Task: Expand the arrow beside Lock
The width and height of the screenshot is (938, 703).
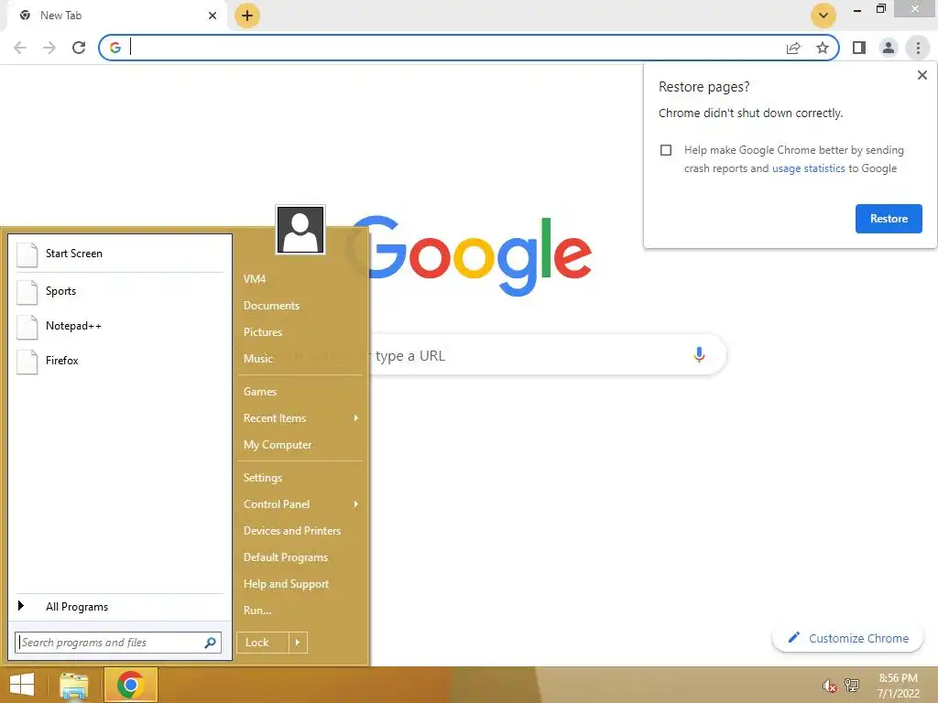Action: tap(298, 643)
